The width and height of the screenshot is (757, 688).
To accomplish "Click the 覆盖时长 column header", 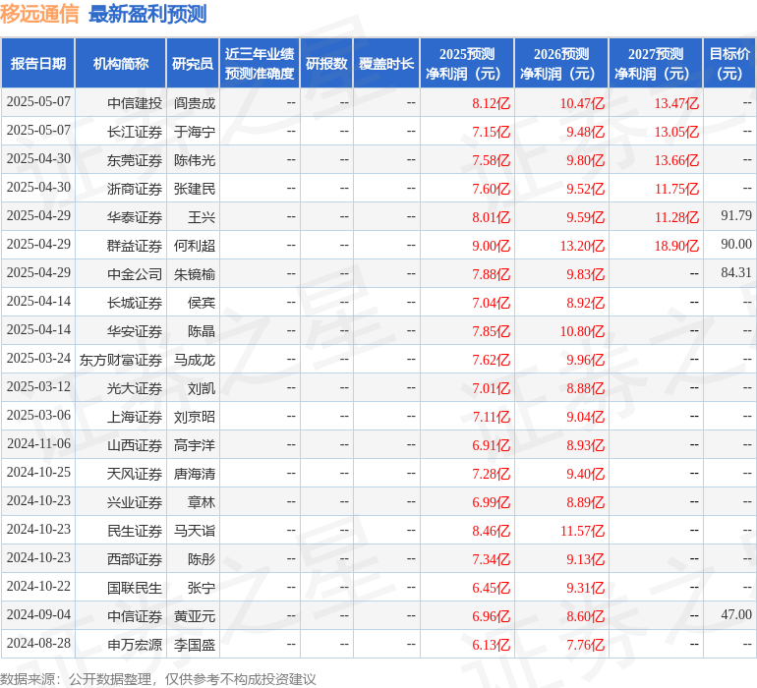I will [386, 64].
